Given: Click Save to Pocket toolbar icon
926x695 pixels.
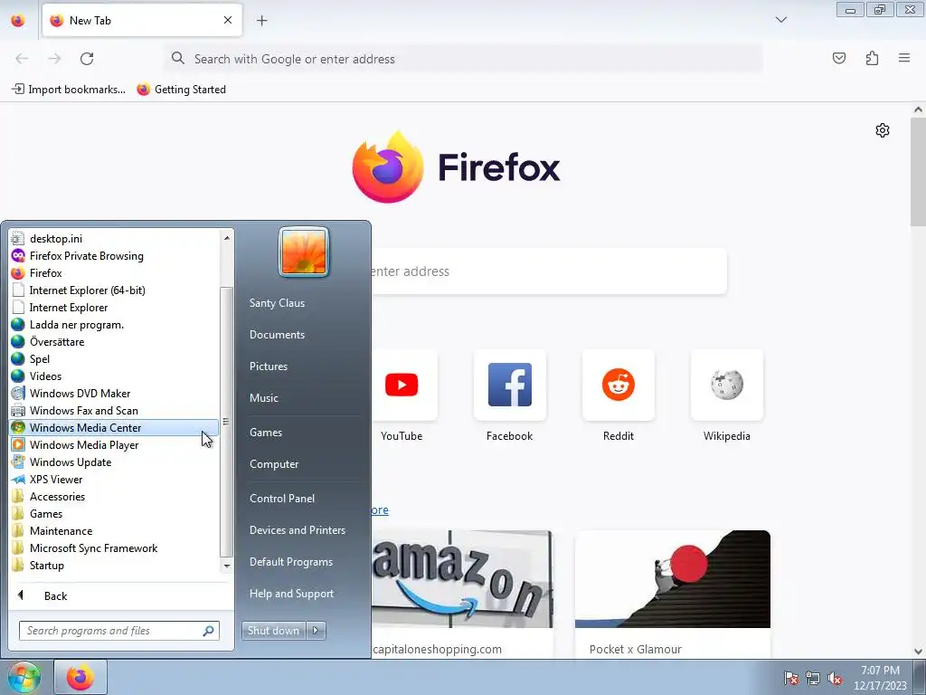Looking at the screenshot, I should pos(838,58).
